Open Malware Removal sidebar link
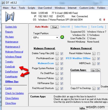108x110 pixels. click(14, 52)
